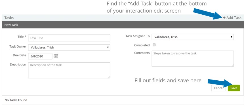Grab the Comments box resize handle
Viewport: 246px width, 108px height.
tap(232, 65)
